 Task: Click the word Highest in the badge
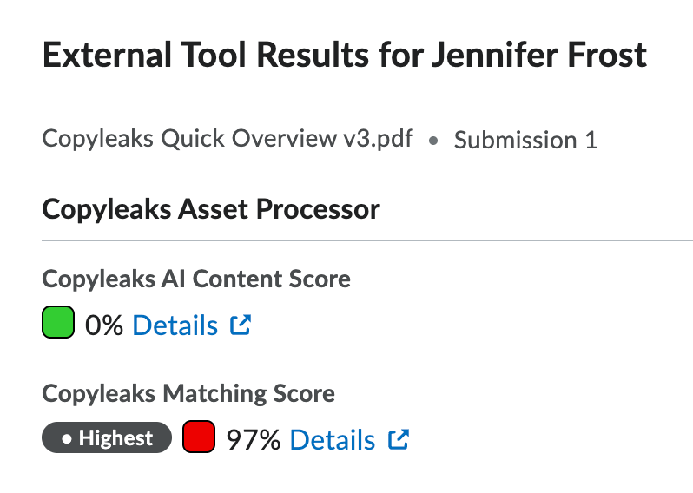tap(115, 439)
